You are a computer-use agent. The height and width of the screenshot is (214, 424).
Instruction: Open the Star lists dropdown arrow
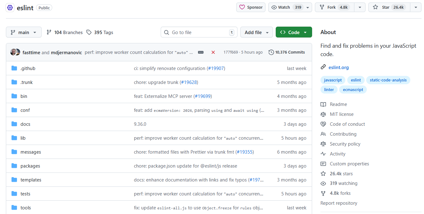(x=416, y=7)
